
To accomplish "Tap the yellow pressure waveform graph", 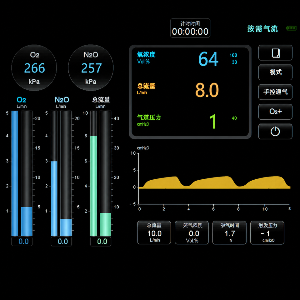I will coord(214,182).
